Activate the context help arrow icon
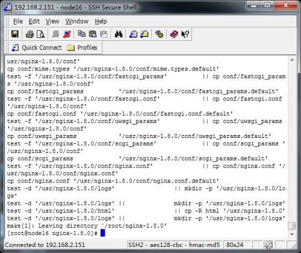This screenshot has width=301, height=253. [x=185, y=34]
